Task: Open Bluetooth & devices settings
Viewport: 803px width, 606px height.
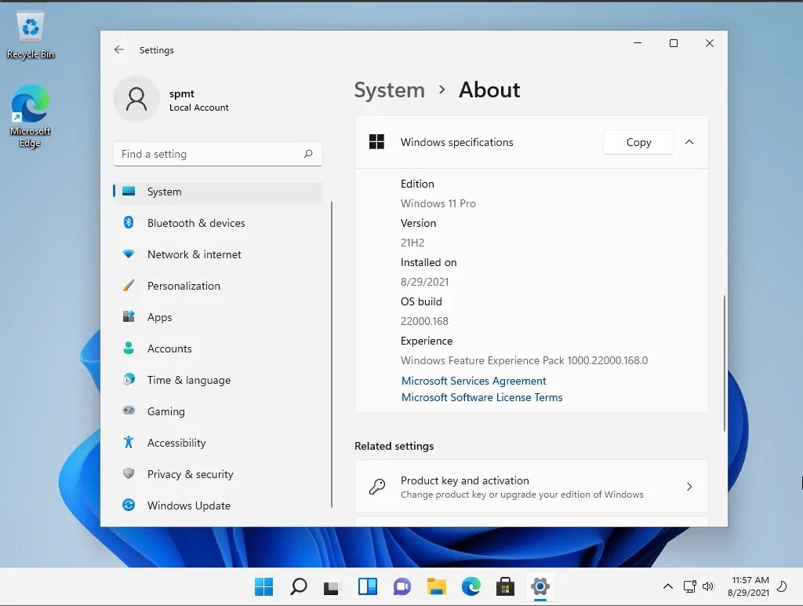Action: click(x=218, y=223)
